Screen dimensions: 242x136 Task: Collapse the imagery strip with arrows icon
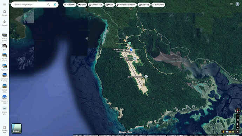click(x=237, y=132)
